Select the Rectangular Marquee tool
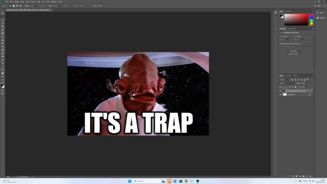Viewport: 327px width, 184px height. tap(3, 17)
